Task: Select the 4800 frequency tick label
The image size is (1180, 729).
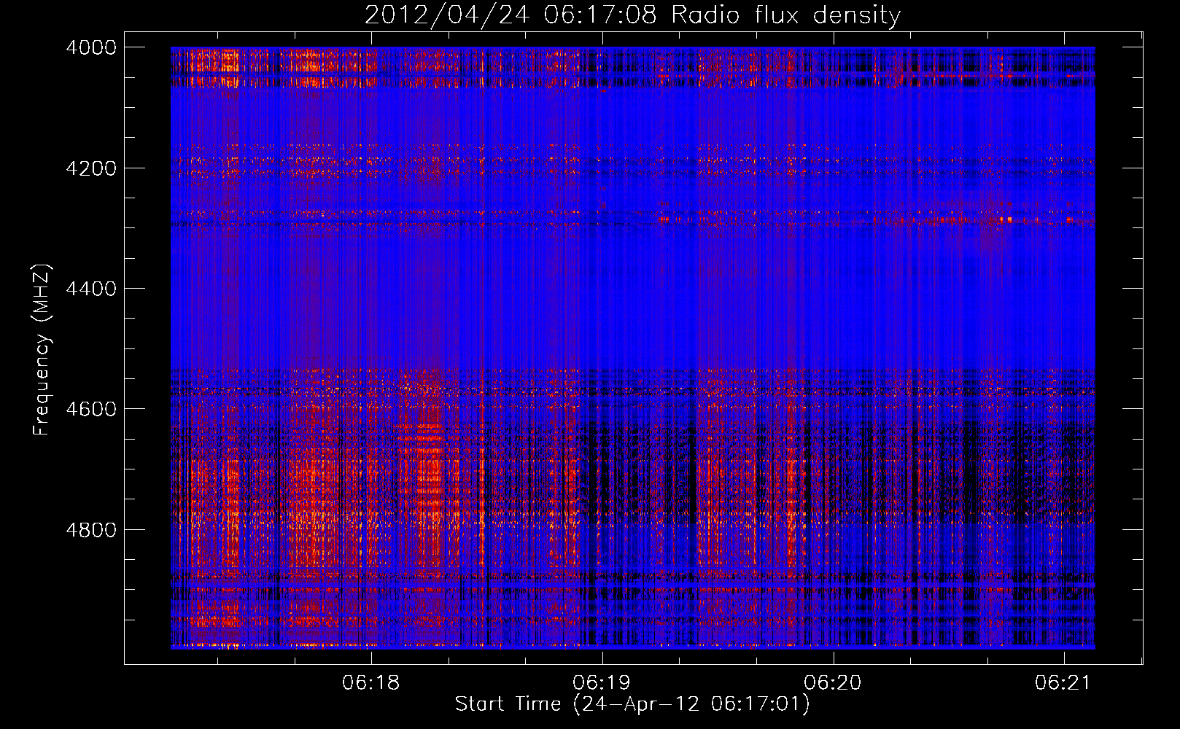Action: tap(91, 530)
